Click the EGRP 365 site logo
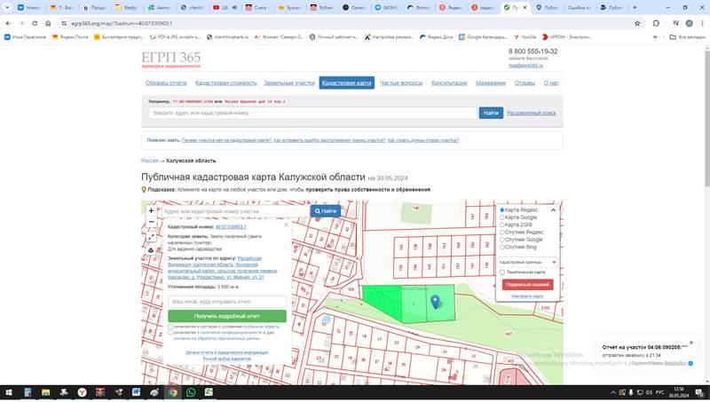 tap(170, 59)
